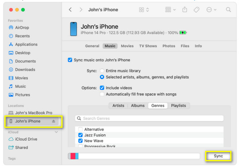The image size is (239, 168).
Task: Click the iPhone 14 Pro storage details text
Action: tap(129, 33)
